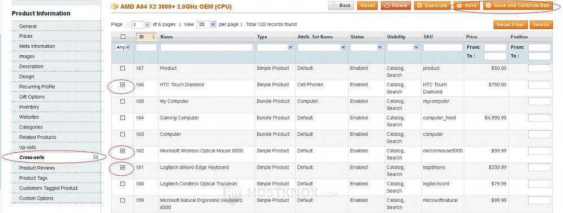This screenshot has height=213, width=563.
Task: Click Position field for HTC Touch Diamond
Action: pos(539,85)
